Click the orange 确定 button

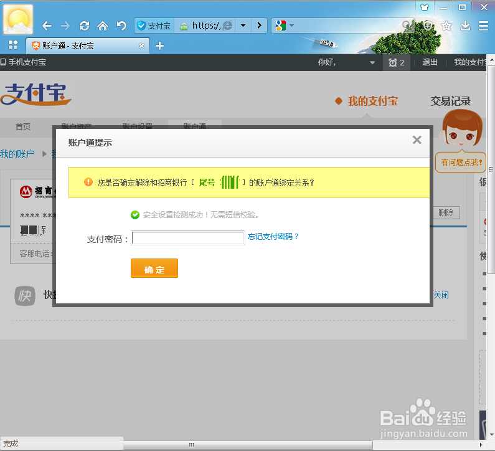tap(154, 268)
